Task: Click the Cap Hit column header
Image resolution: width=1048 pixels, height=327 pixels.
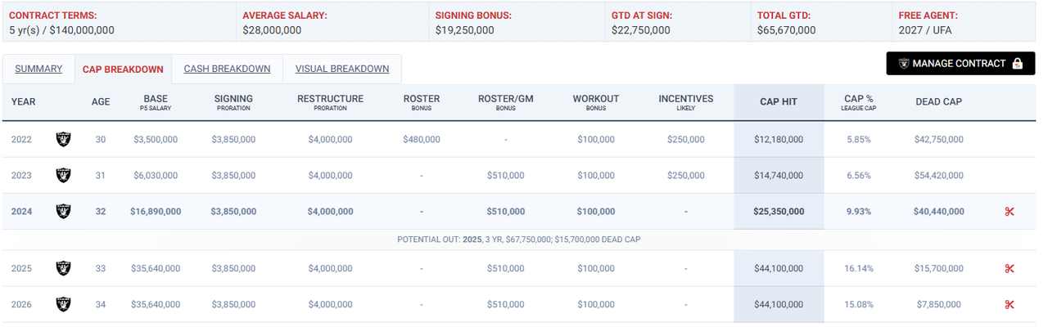Action: tap(779, 102)
